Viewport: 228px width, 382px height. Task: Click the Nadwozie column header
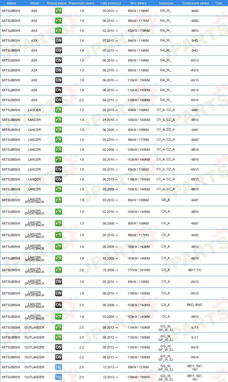[x=166, y=3]
